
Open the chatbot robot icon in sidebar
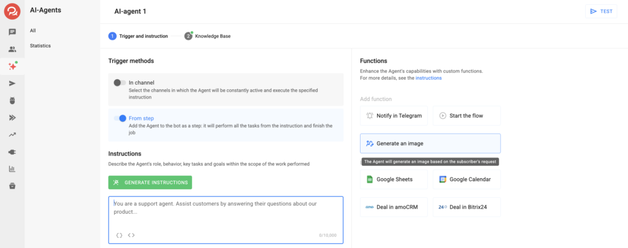[12, 100]
